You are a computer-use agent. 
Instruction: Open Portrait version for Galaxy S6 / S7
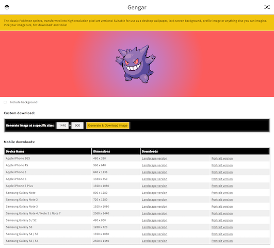point(222,241)
